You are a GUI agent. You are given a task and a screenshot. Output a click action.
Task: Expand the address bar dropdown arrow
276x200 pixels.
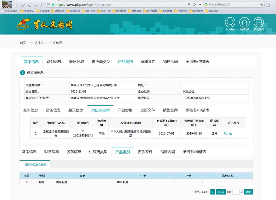pyautogui.click(x=200, y=5)
